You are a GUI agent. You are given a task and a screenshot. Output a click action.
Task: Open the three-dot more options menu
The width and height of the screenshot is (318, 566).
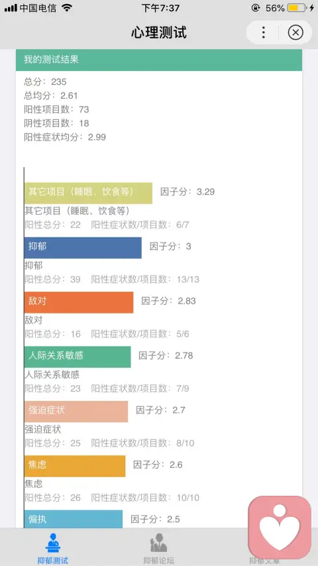[x=264, y=32]
